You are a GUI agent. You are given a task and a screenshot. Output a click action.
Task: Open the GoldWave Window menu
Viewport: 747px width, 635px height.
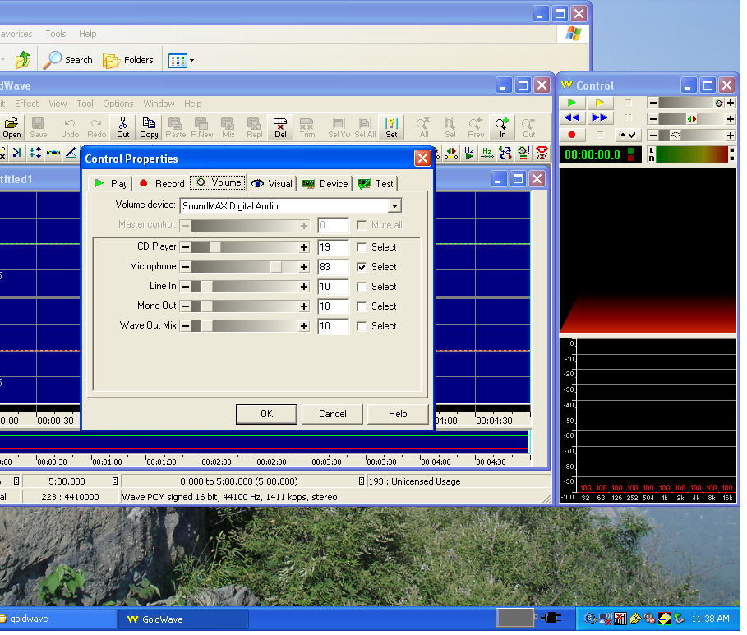coord(159,104)
